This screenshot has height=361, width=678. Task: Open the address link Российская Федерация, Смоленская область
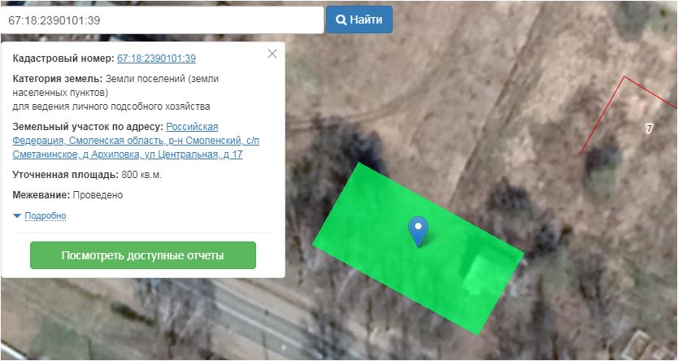tap(136, 141)
